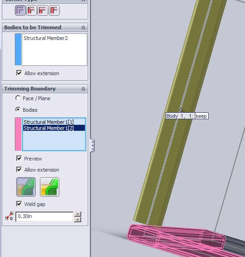
Task: Toggle the Preview checkbox
Action: tap(19, 158)
